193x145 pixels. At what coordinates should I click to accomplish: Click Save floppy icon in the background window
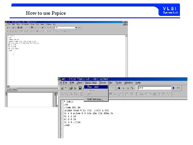point(18,27)
